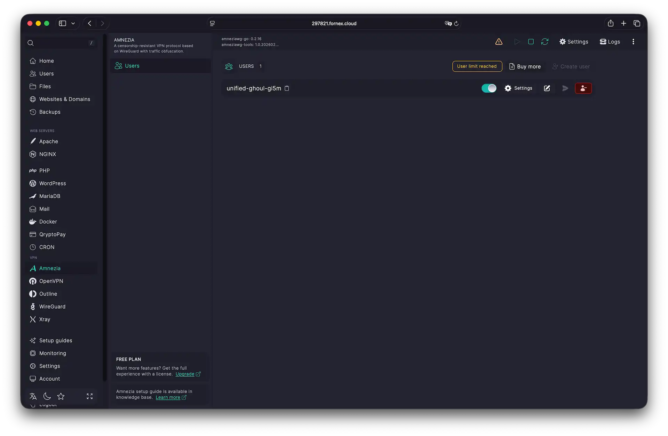Restart the service with refresh arrows icon
The image size is (668, 436).
[545, 42]
